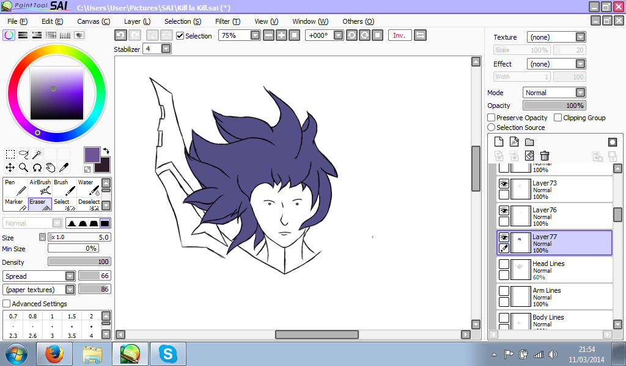626x366 pixels.
Task: Open the Filter menu
Action: tap(227, 21)
